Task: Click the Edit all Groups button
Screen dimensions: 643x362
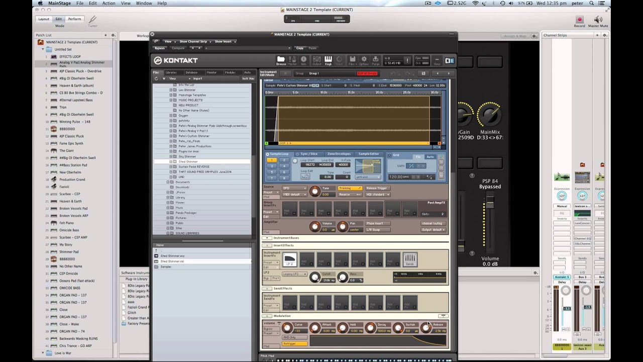Action: (367, 73)
